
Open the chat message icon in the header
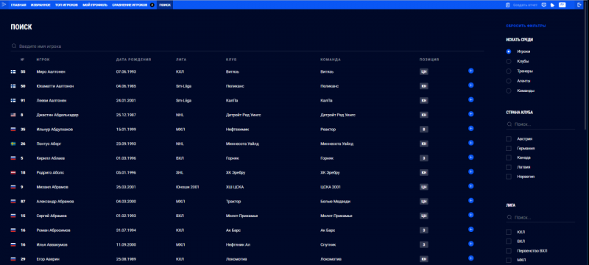pyautogui.click(x=544, y=5)
